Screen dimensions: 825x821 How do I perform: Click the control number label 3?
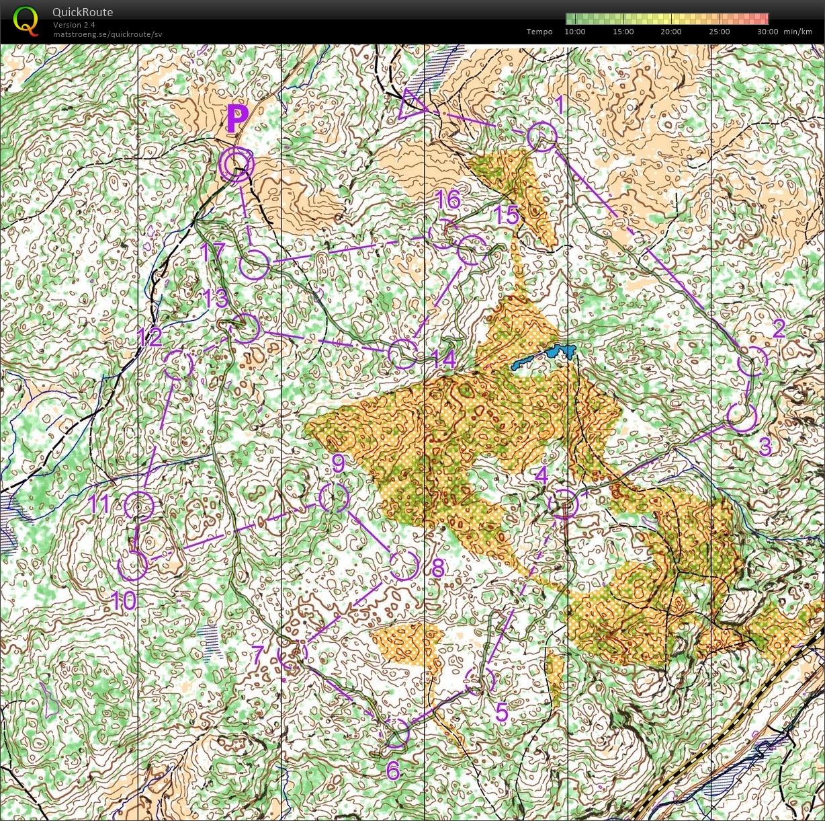(765, 446)
